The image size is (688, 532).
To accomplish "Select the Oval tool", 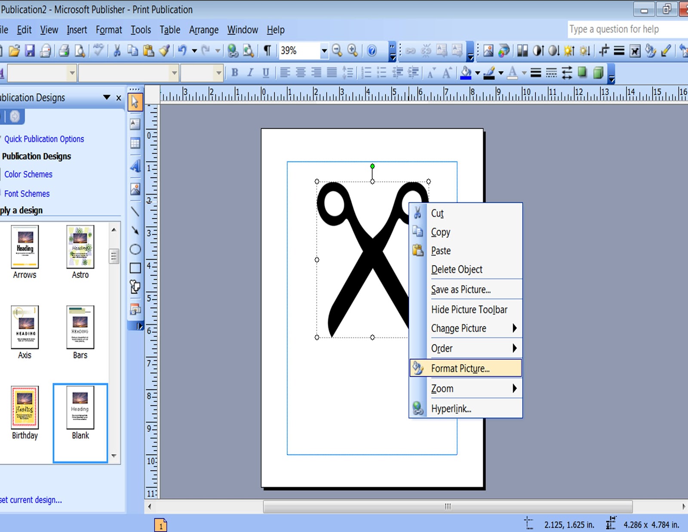I will point(135,249).
